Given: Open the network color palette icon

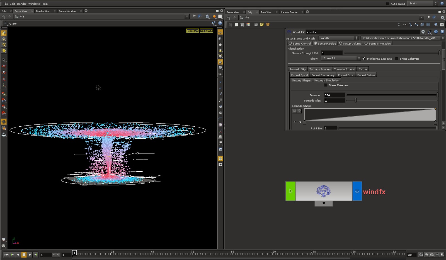Looking at the screenshot, I should (x=248, y=25).
